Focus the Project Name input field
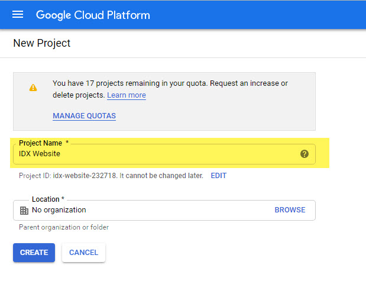The image size is (366, 284). click(x=164, y=154)
